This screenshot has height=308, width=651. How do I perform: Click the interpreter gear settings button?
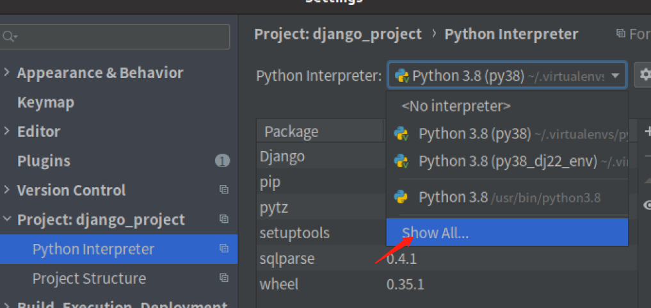[643, 75]
